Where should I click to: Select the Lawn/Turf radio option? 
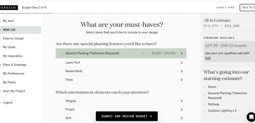click(62, 63)
